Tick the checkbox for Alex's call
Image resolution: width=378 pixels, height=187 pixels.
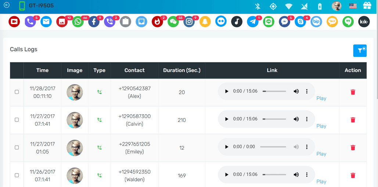pos(17,92)
